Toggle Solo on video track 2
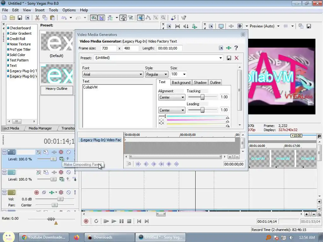 pyautogui.click(x=75, y=172)
